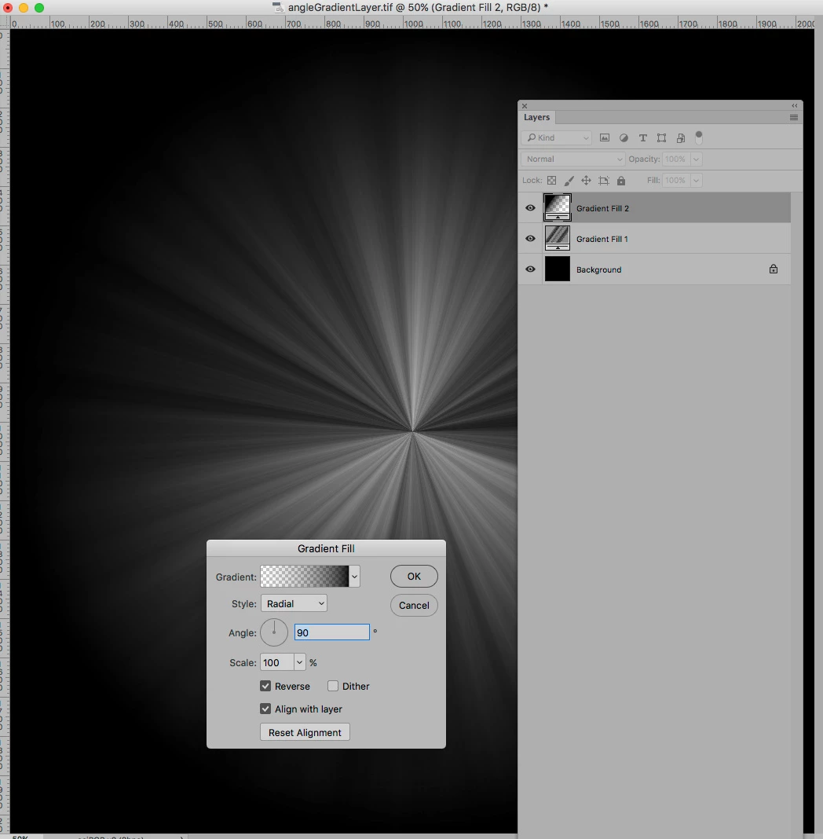Open the Style Radial dropdown
This screenshot has height=839, width=823.
[294, 603]
